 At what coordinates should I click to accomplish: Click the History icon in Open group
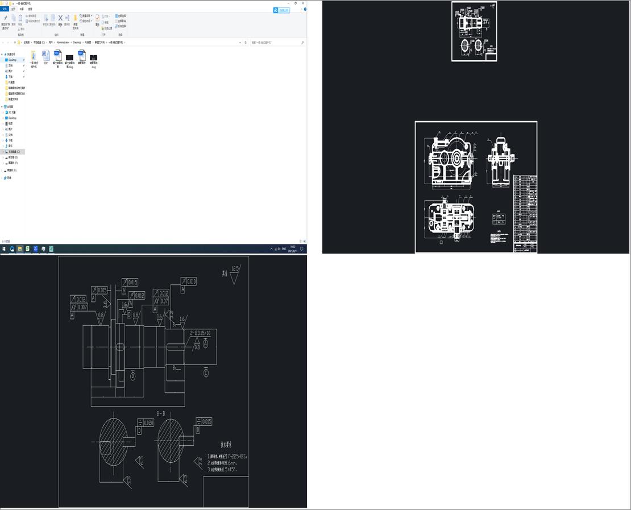pyautogui.click(x=107, y=28)
